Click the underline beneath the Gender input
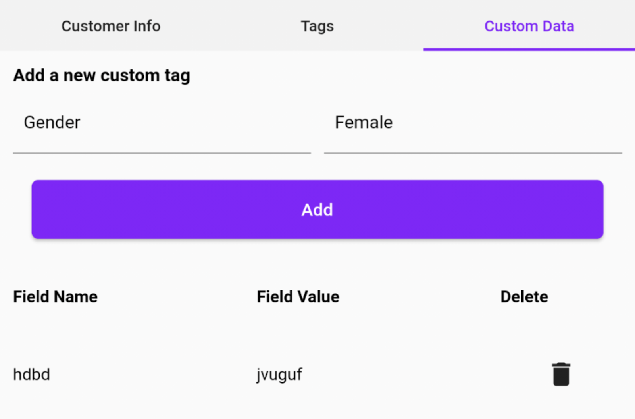The width and height of the screenshot is (635, 419). tap(162, 153)
